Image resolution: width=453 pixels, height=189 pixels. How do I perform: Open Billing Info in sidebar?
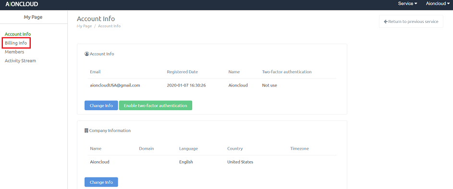[16, 43]
